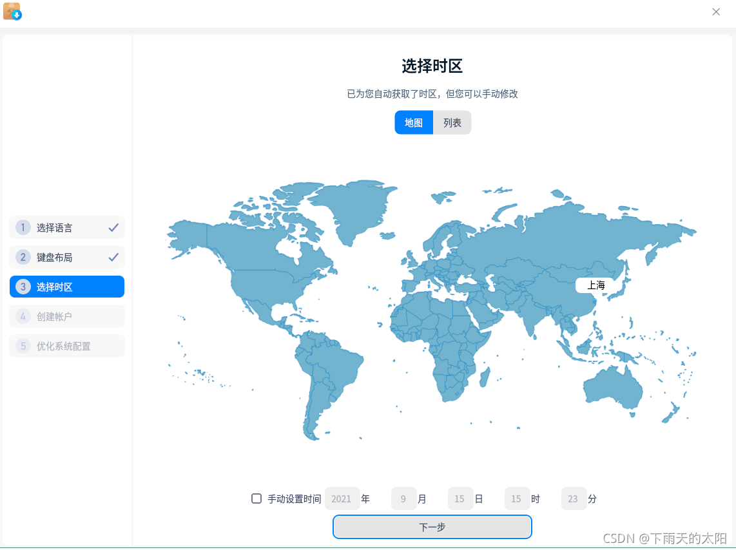Select the 创建帐户 step in sidebar
Screen dimensions: 736x550
pos(66,316)
